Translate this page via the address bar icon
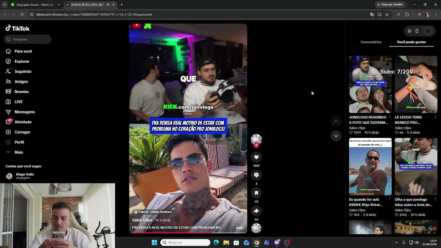Viewport: 441px width, 248px height. point(372,14)
